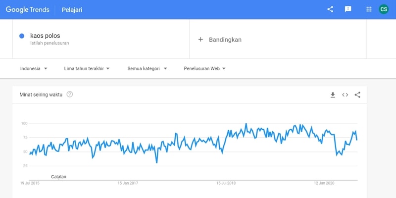Open the Lima tahun terakhir dropdown
This screenshot has height=198, width=396.
tap(87, 68)
